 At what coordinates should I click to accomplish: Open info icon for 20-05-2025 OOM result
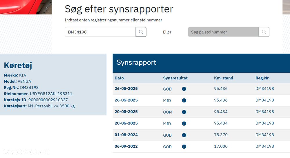tap(184, 112)
